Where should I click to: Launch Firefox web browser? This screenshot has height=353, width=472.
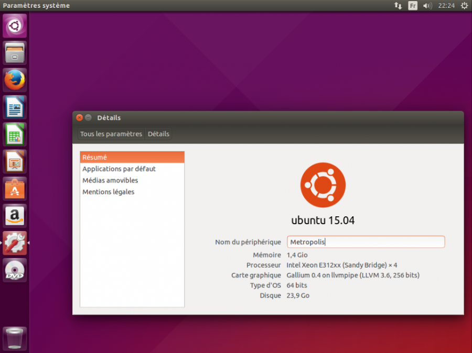(x=15, y=80)
